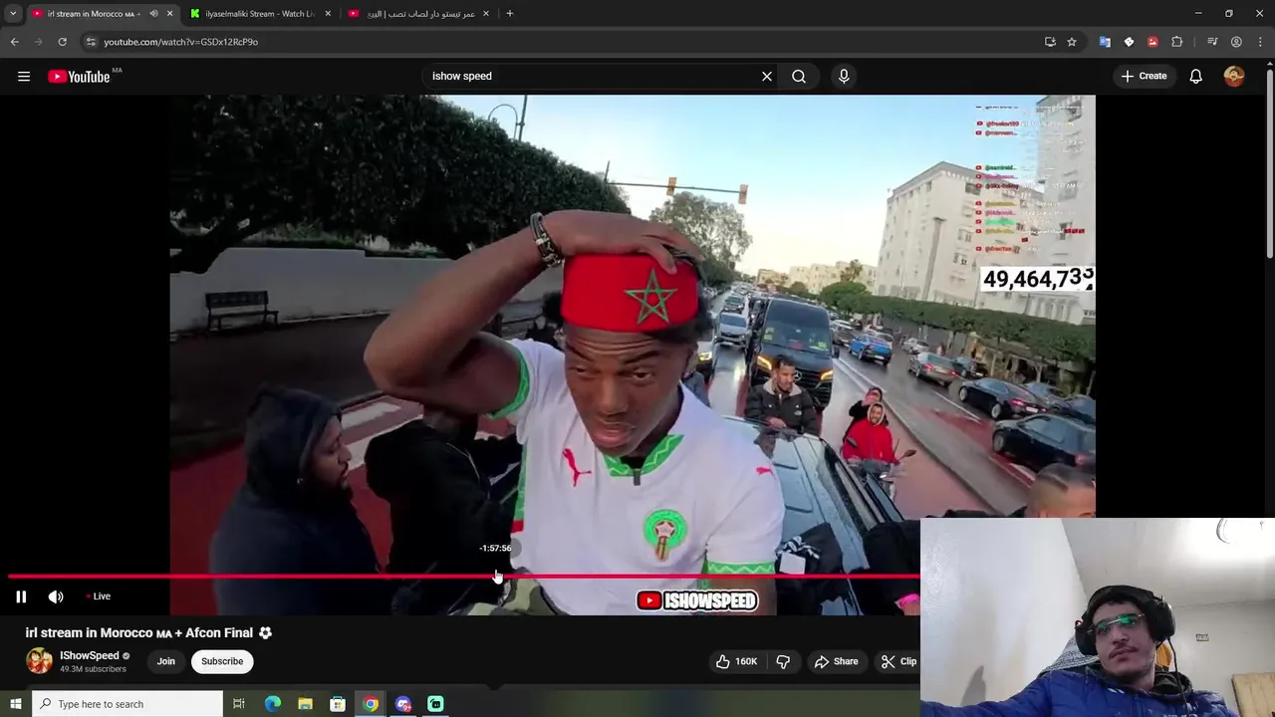Open the YouTube account avatar menu

coord(1234,76)
